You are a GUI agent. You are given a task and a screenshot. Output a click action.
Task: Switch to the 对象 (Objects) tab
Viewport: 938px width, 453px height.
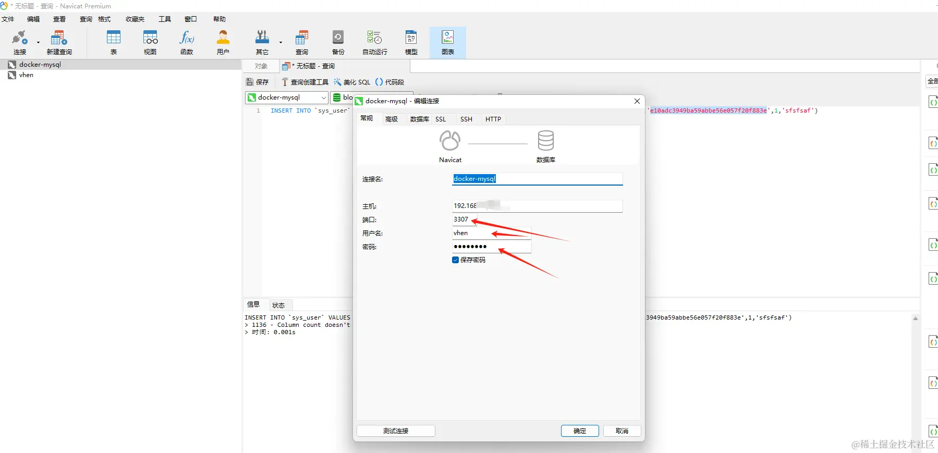click(x=261, y=66)
